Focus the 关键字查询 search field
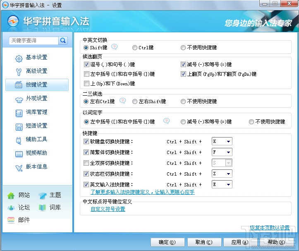Screen dimensions: 299x251 34,41
